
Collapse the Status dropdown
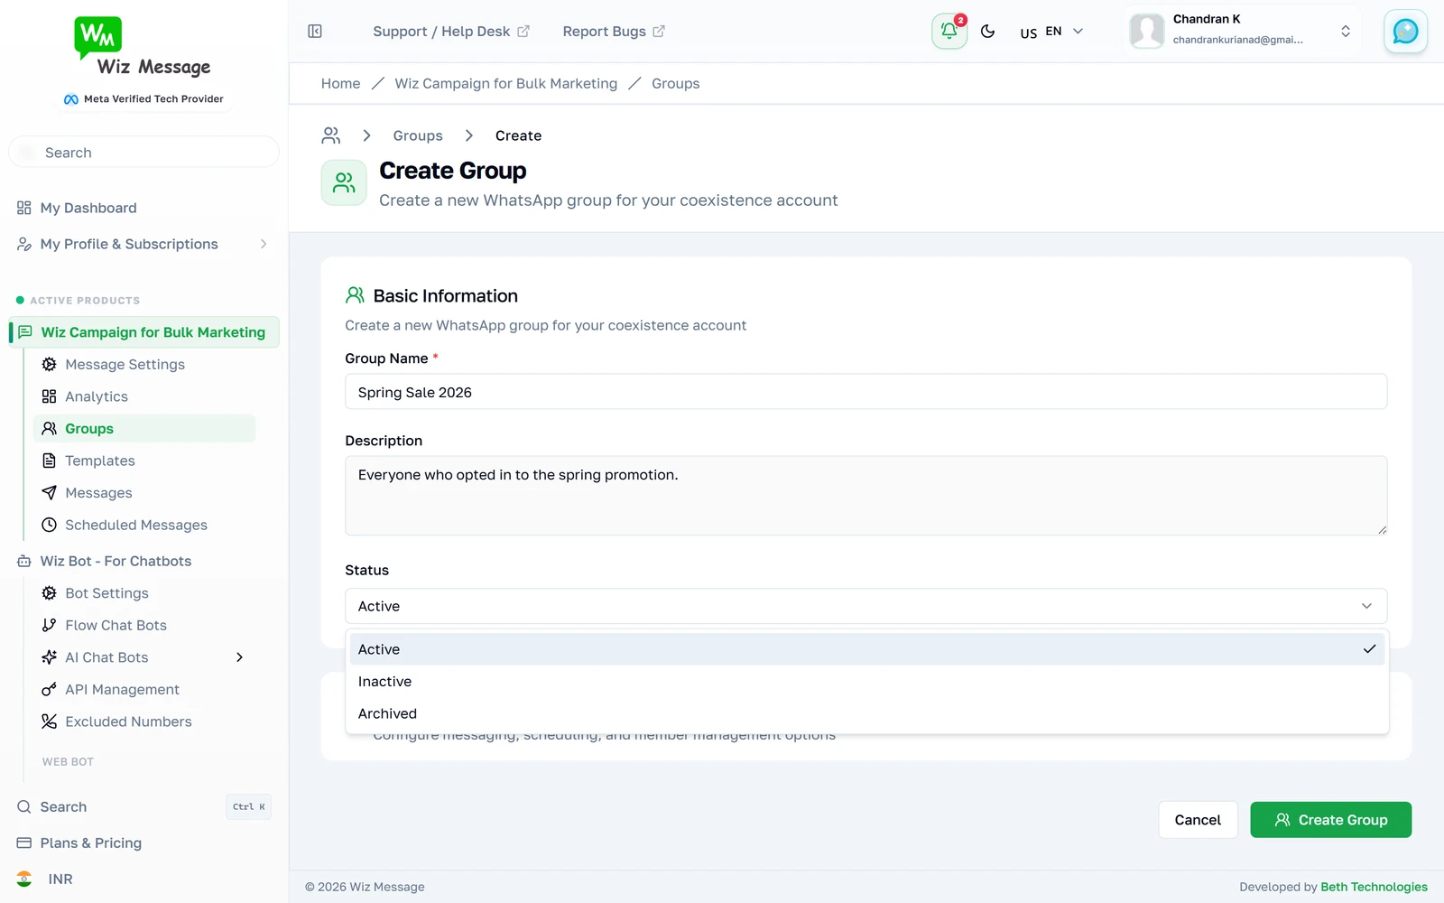866,606
